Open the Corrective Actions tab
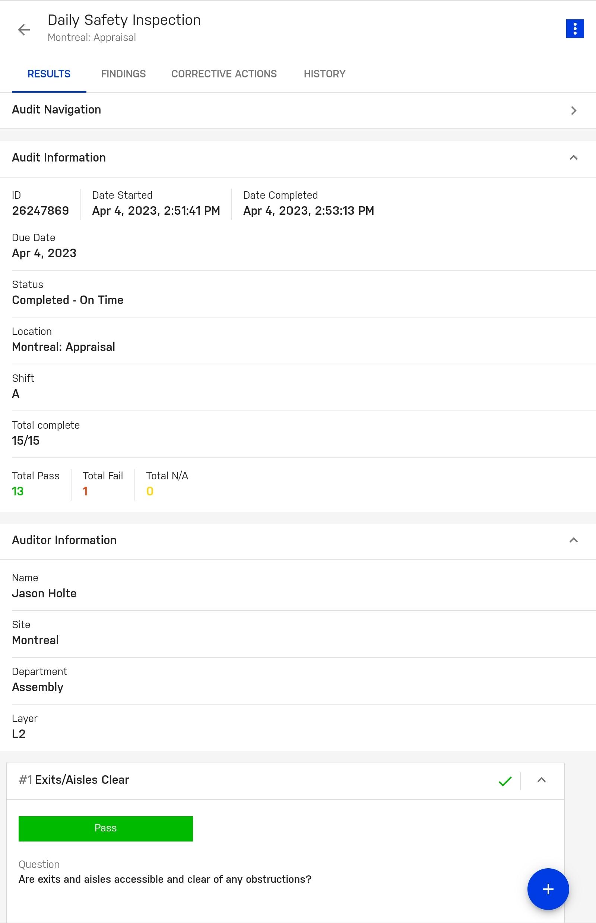596x923 pixels. tap(224, 74)
